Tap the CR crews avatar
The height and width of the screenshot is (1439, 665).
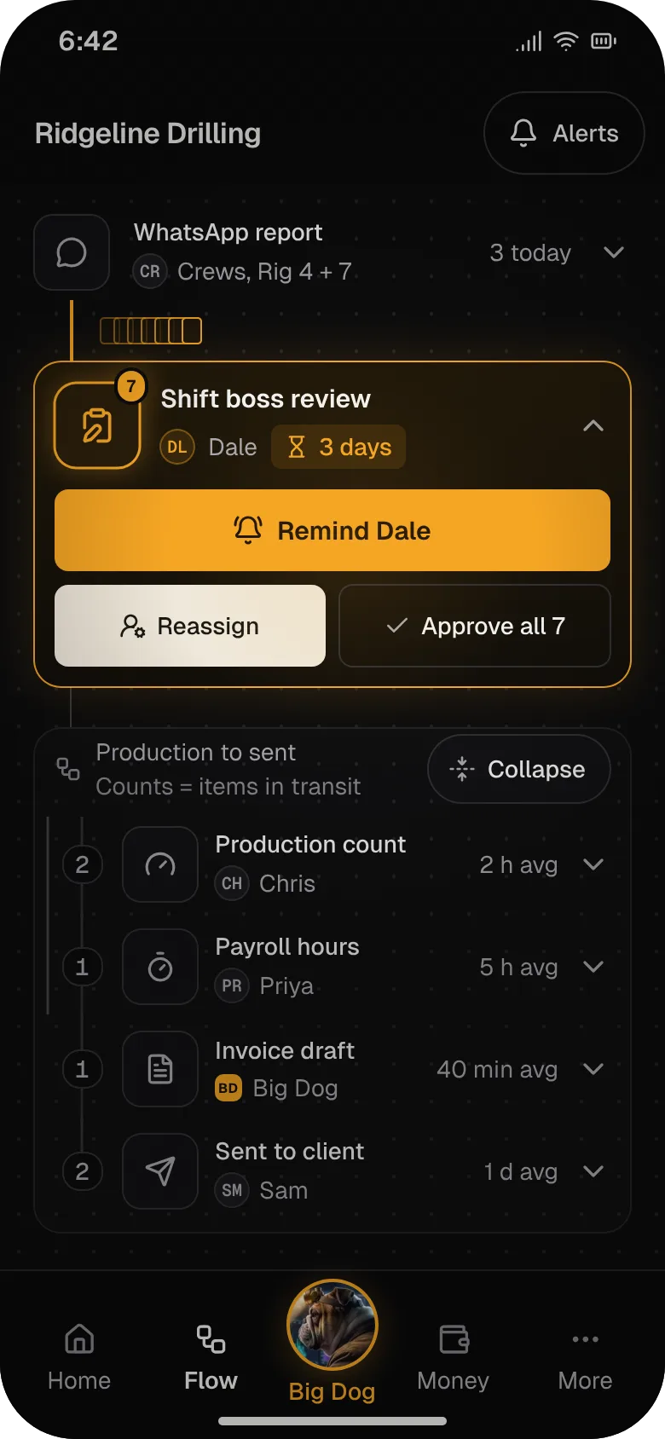(x=150, y=272)
